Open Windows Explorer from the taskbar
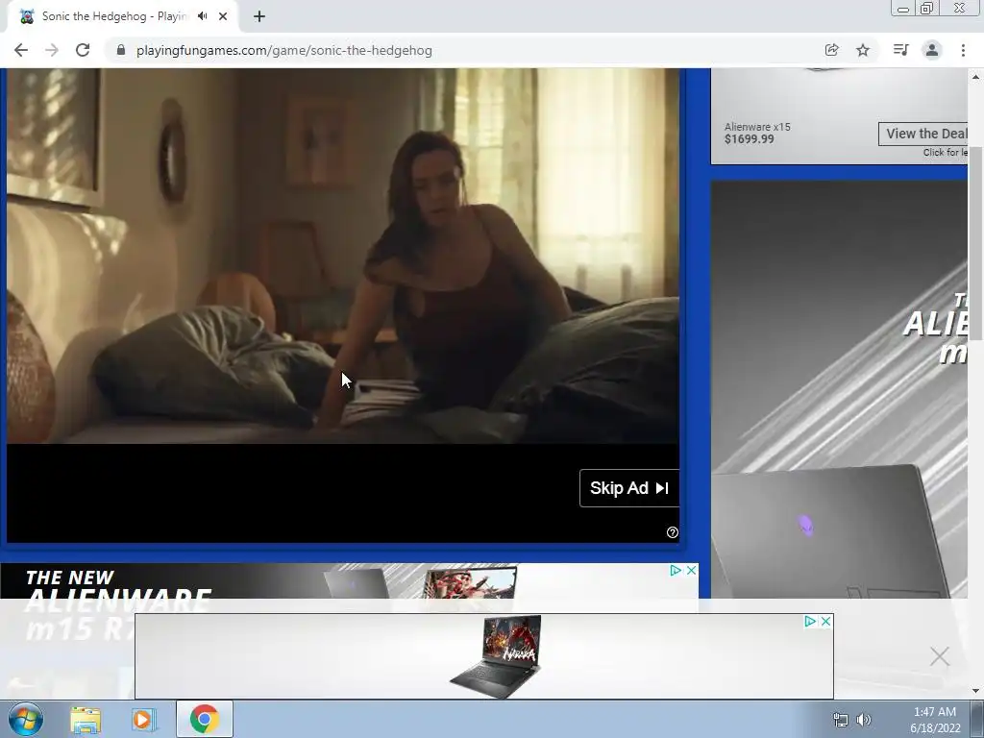984x738 pixels. point(86,719)
